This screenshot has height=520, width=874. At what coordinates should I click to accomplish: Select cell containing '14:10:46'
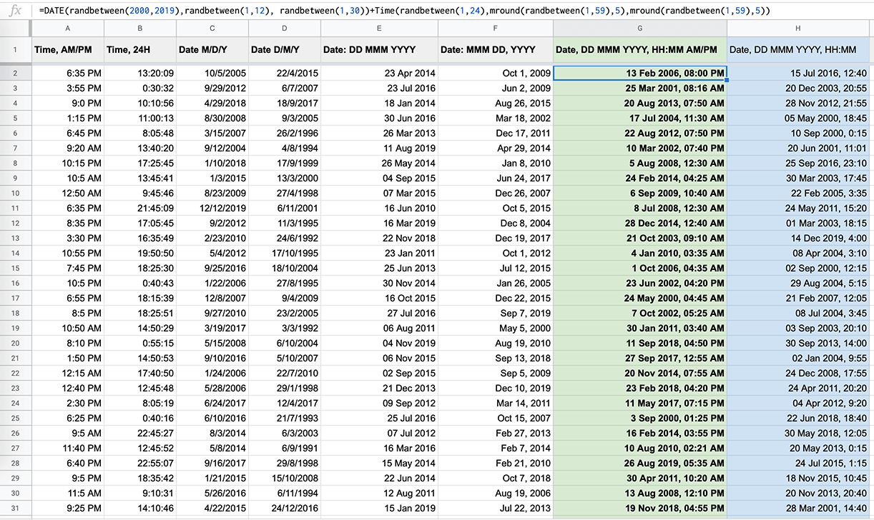click(140, 508)
